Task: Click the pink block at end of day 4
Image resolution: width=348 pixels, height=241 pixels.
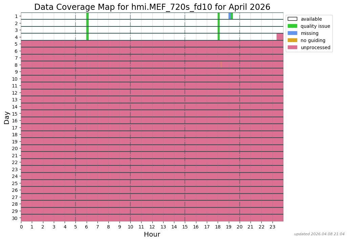Action: (x=280, y=37)
